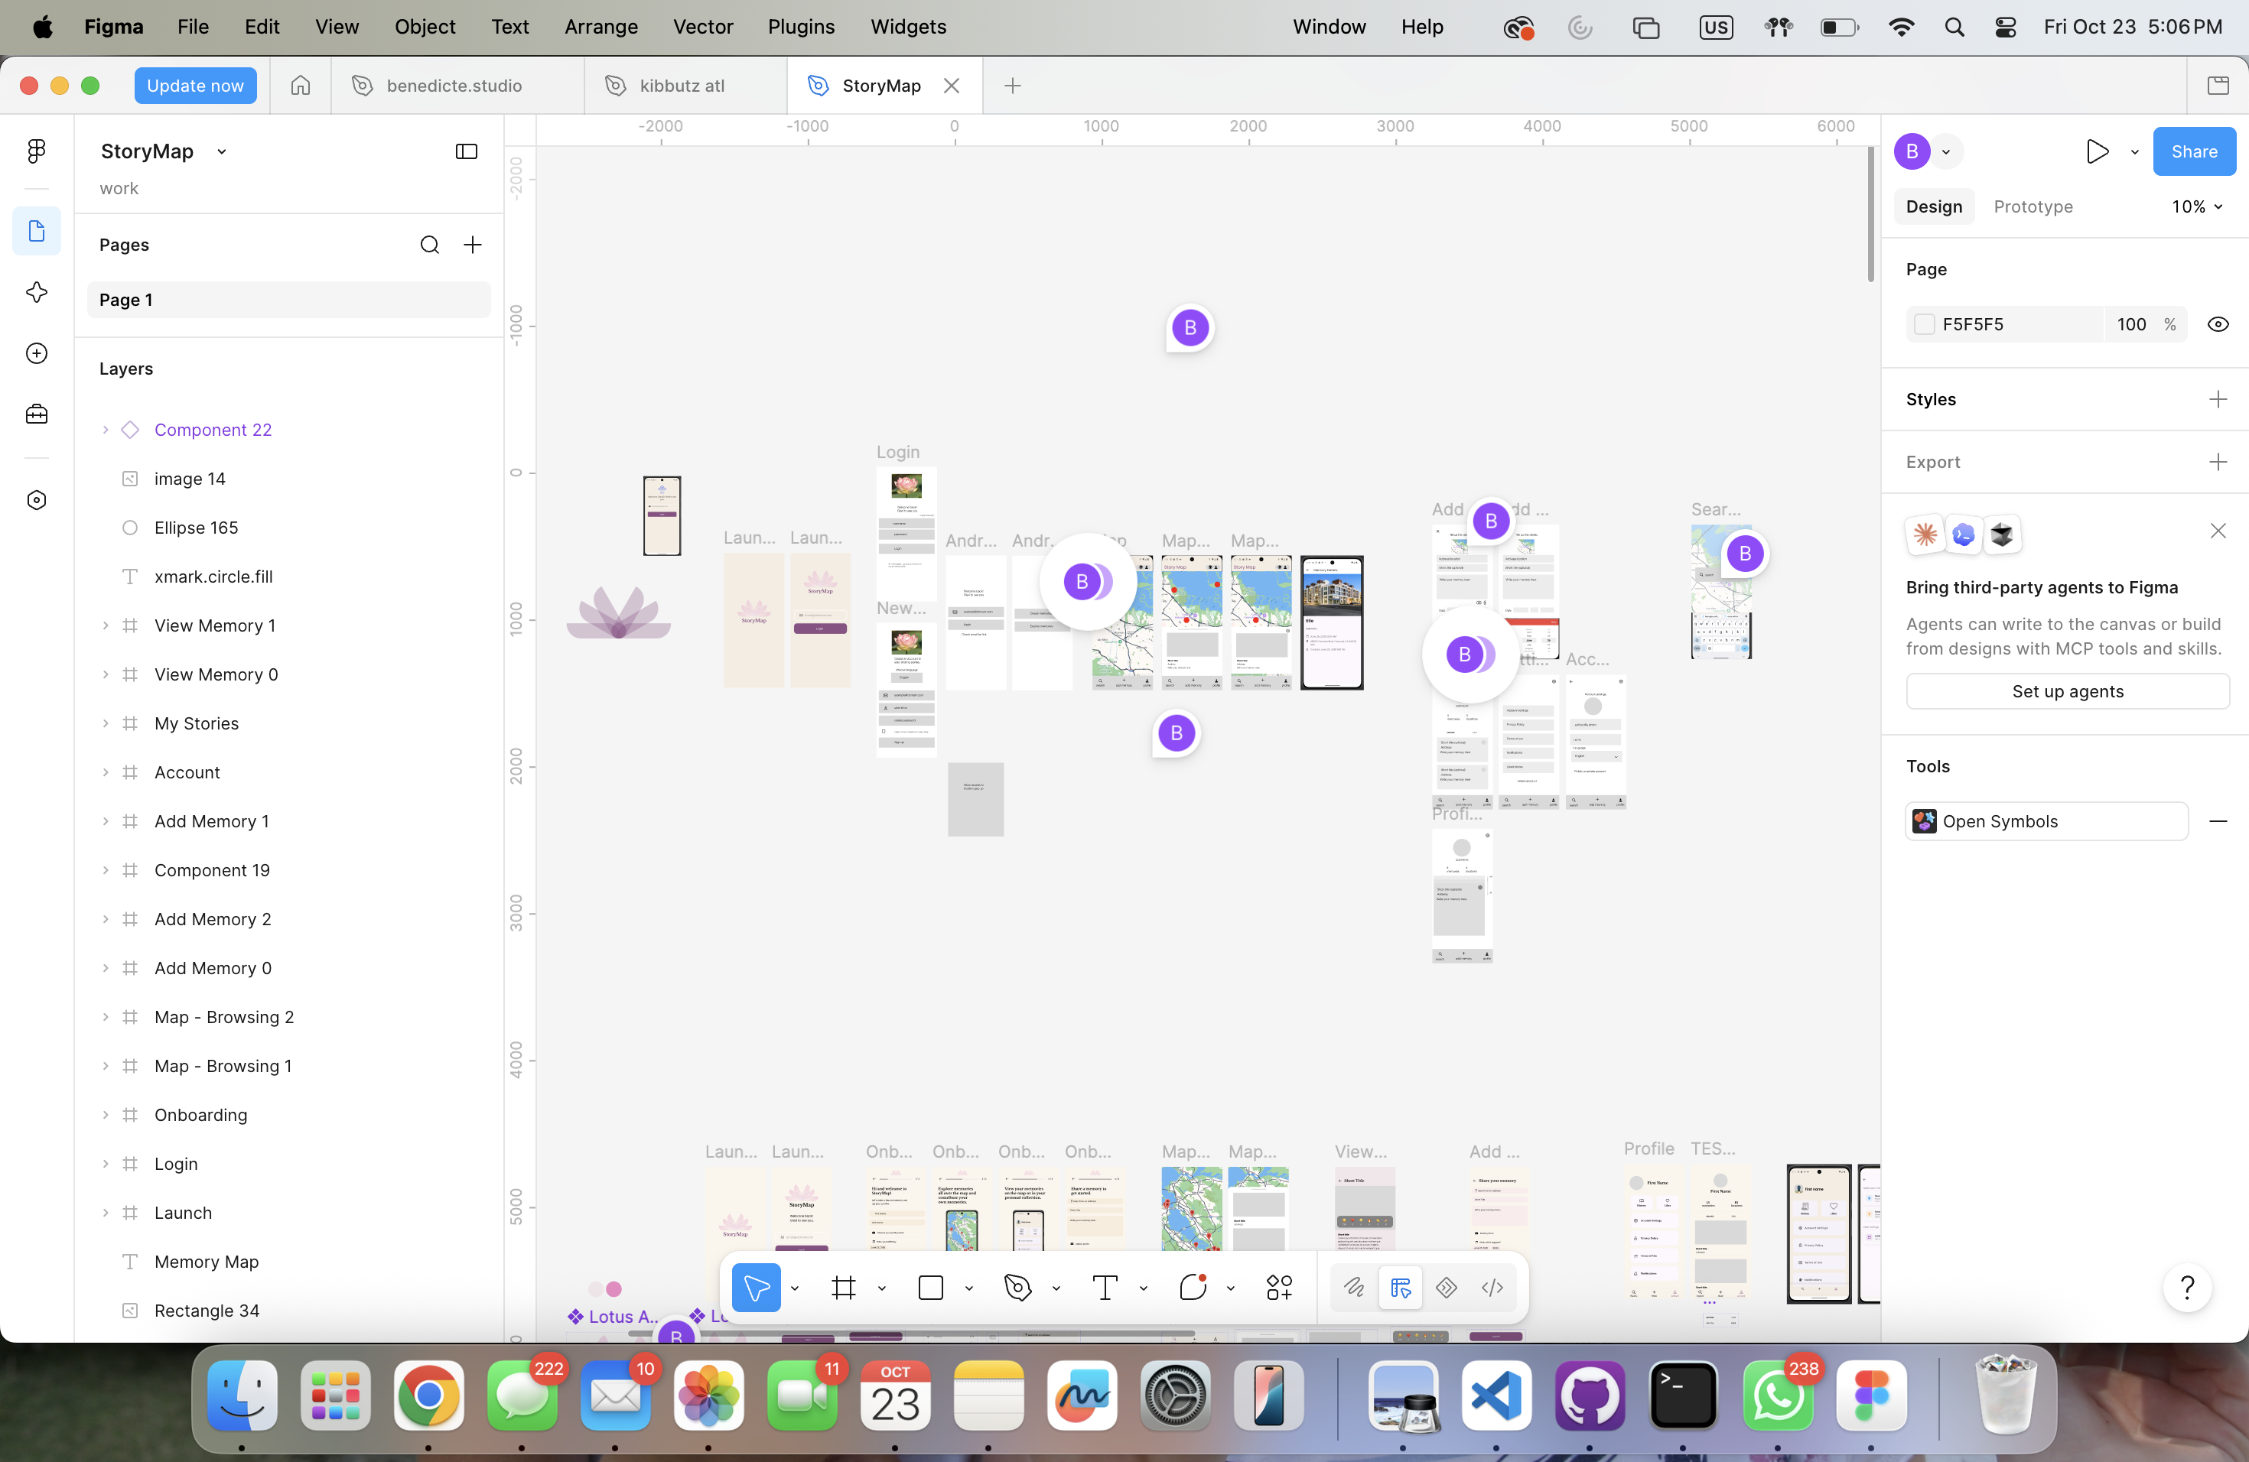Open the 10% zoom dropdown
Screen dimensions: 2249x1462
coord(2196,206)
